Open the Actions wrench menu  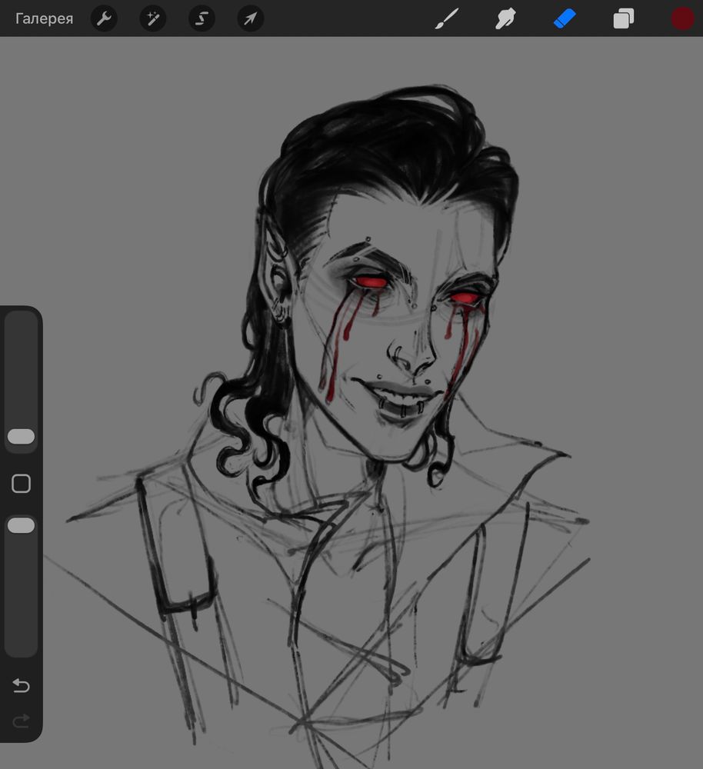point(104,18)
